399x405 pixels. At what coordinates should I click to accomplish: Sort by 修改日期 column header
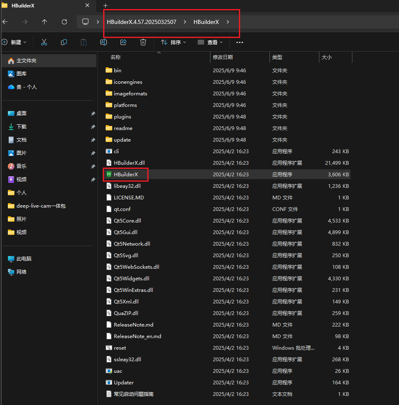(x=223, y=57)
